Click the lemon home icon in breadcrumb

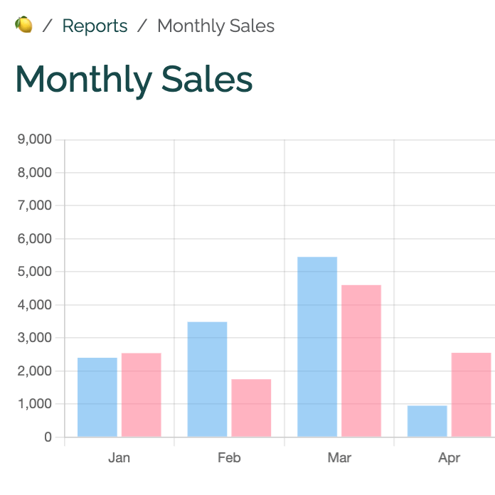coord(23,26)
